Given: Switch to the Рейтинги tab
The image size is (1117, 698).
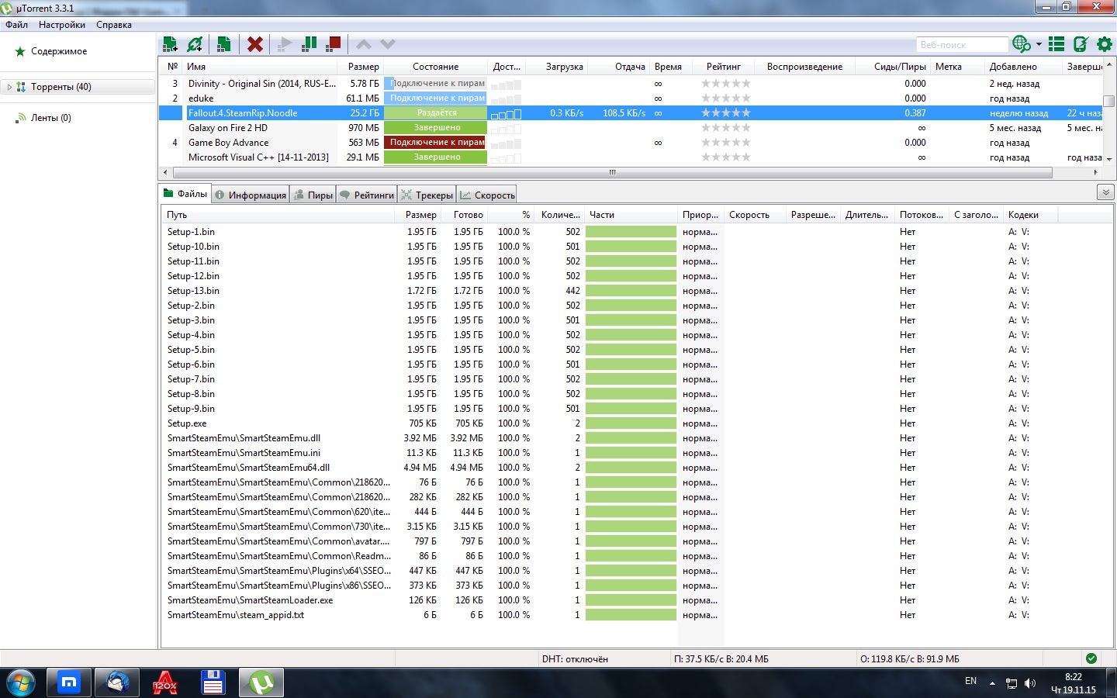Looking at the screenshot, I should 367,195.
